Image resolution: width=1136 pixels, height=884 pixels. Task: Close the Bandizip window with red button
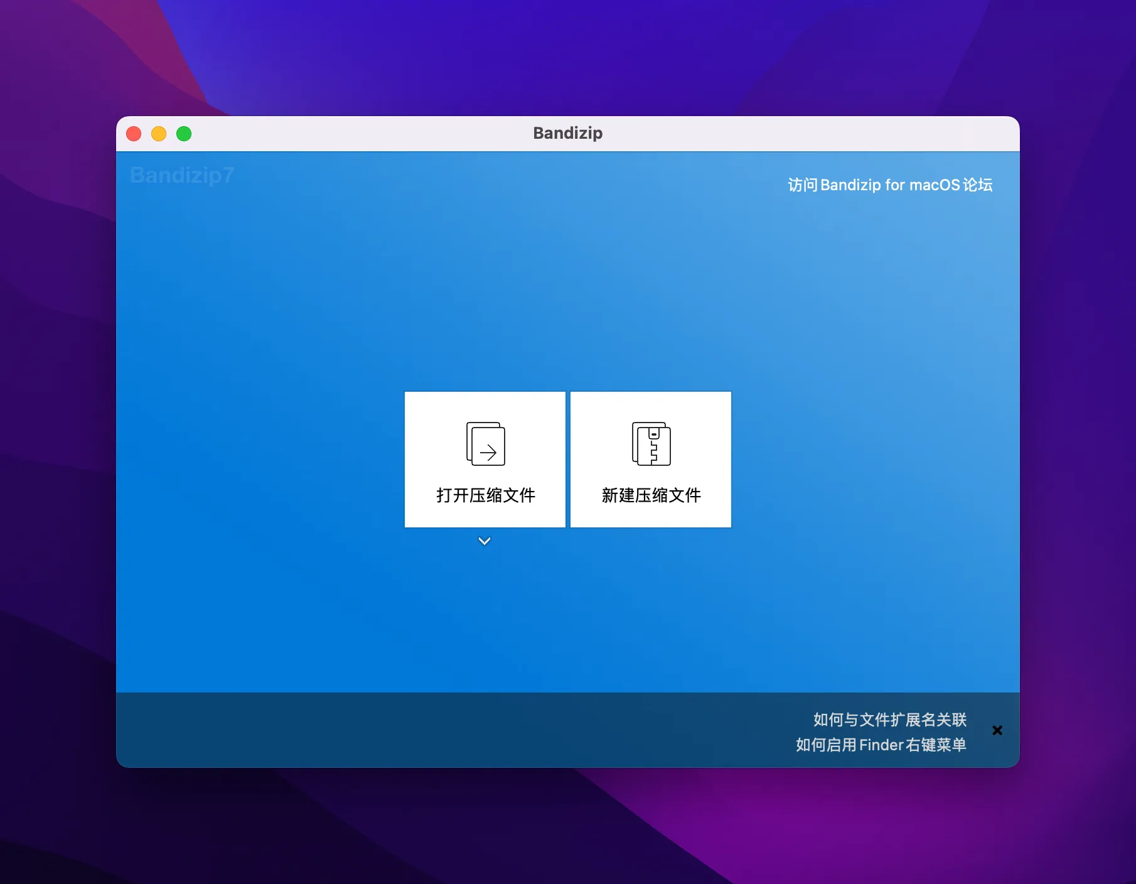click(134, 134)
